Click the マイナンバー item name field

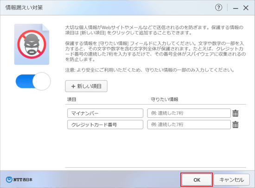point(105,113)
